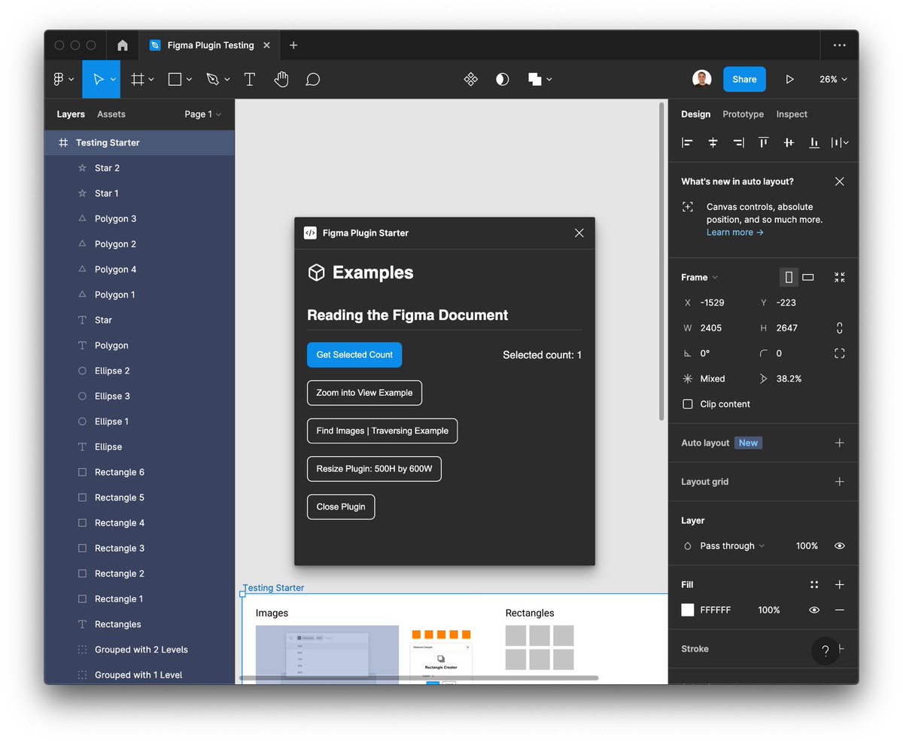The height and width of the screenshot is (743, 903).
Task: Open fill Style picker four-dots icon
Action: pos(814,585)
